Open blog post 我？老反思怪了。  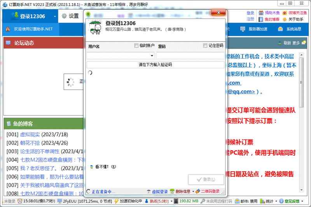pos(38,168)
